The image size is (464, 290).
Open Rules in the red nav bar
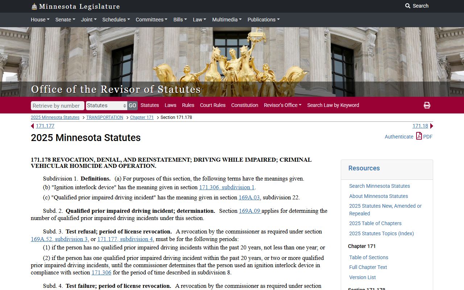[x=188, y=105]
